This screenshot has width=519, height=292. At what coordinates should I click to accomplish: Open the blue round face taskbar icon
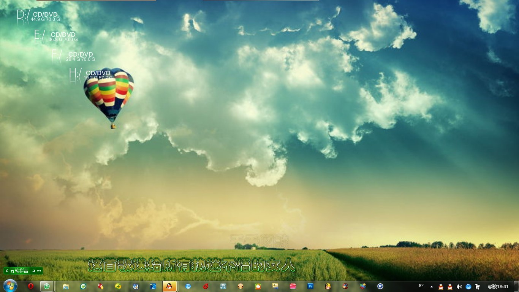click(188, 286)
